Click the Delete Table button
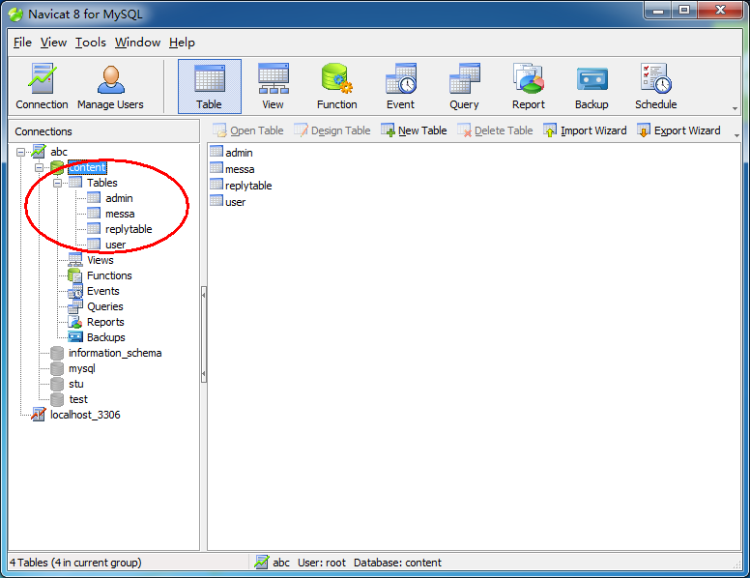The height and width of the screenshot is (578, 750). (x=495, y=130)
